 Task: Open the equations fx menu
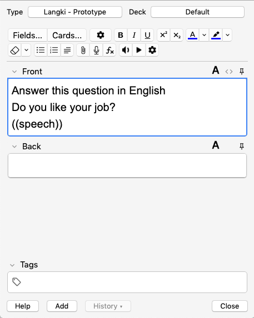coord(109,50)
